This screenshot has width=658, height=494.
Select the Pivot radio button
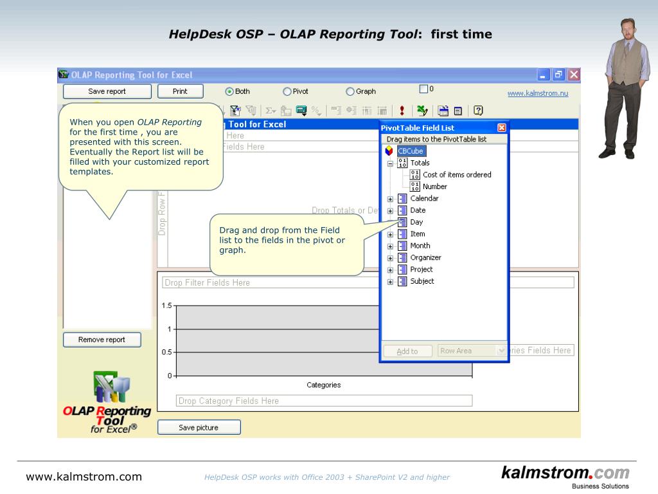point(287,91)
